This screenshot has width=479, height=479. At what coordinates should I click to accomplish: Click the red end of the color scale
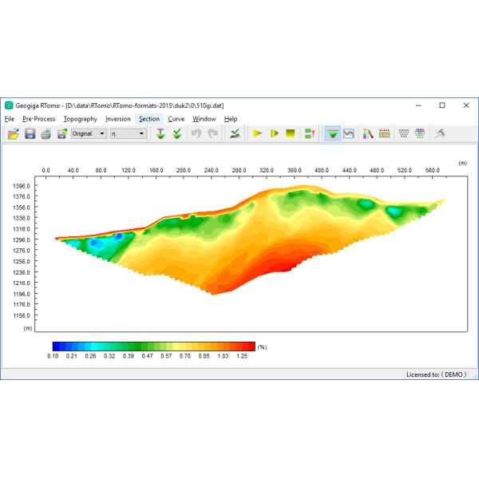tap(249, 346)
